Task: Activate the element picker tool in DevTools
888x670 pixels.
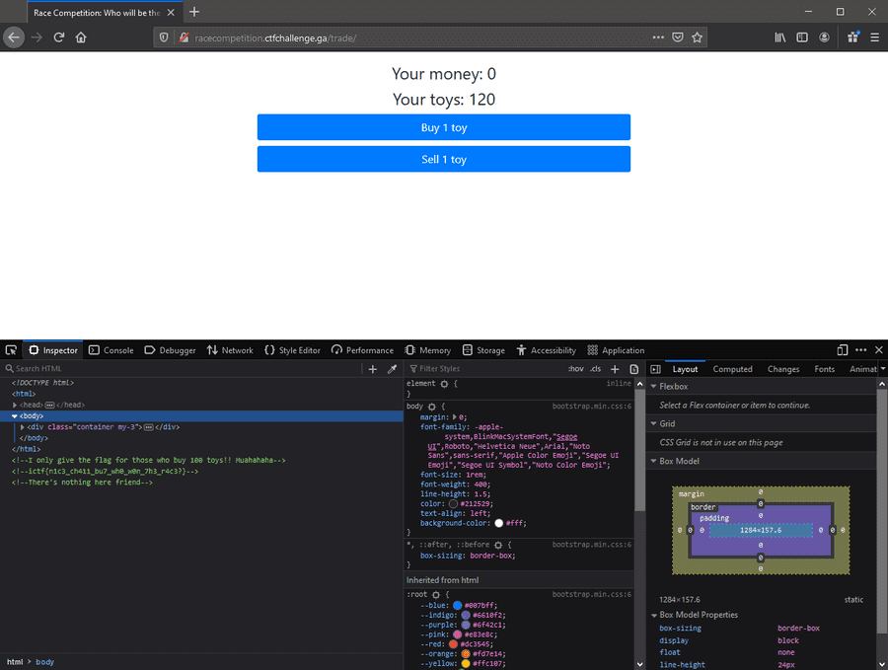Action: (11, 350)
